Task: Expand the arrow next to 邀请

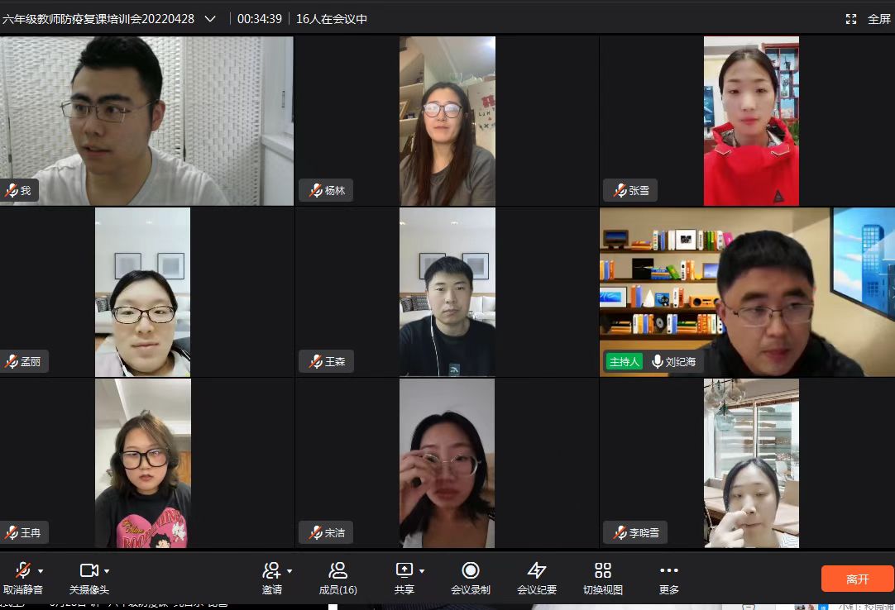Action: tap(290, 571)
